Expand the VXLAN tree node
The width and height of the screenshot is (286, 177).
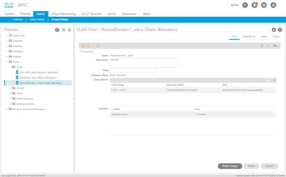(10, 88)
